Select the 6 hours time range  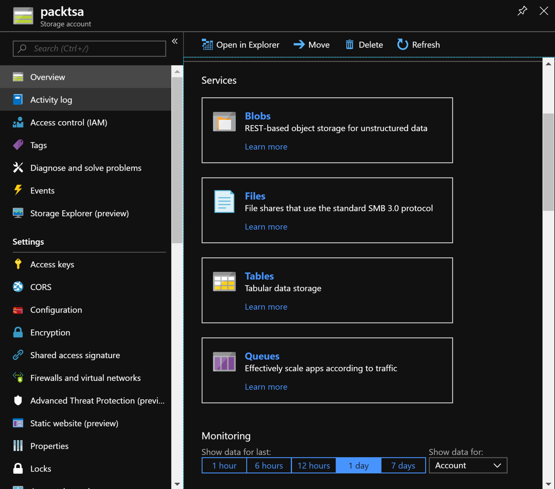click(269, 465)
